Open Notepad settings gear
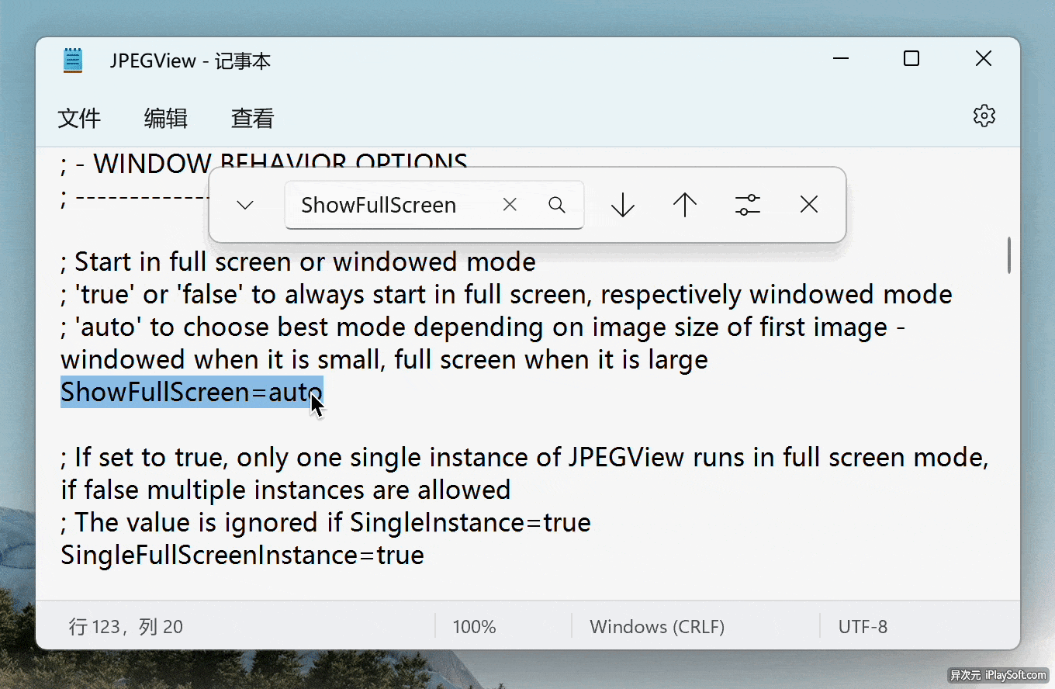Viewport: 1055px width, 689px height. 984,116
